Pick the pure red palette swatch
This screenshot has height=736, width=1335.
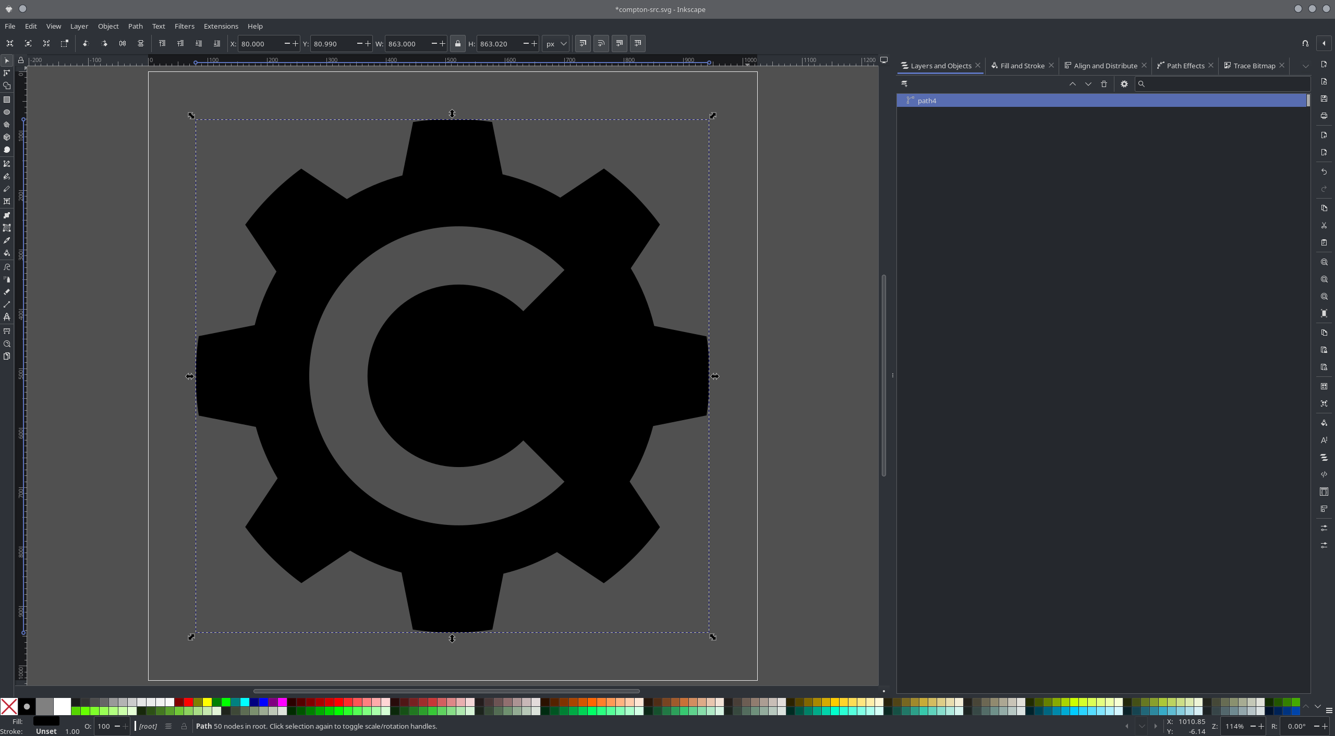point(188,702)
